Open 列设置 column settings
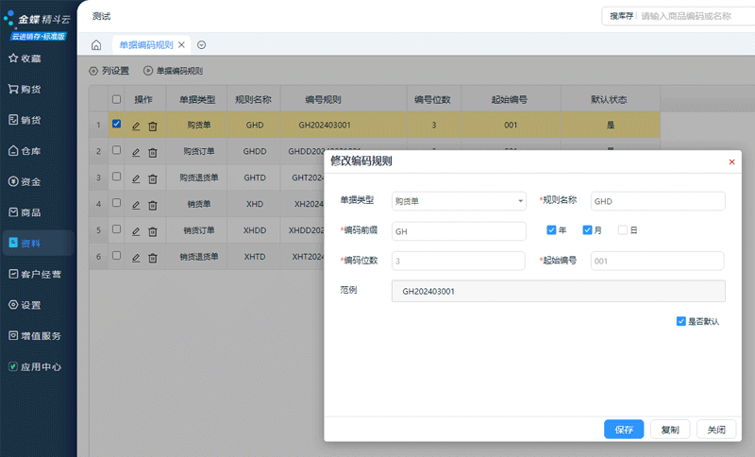Image resolution: width=755 pixels, height=457 pixels. coord(109,71)
